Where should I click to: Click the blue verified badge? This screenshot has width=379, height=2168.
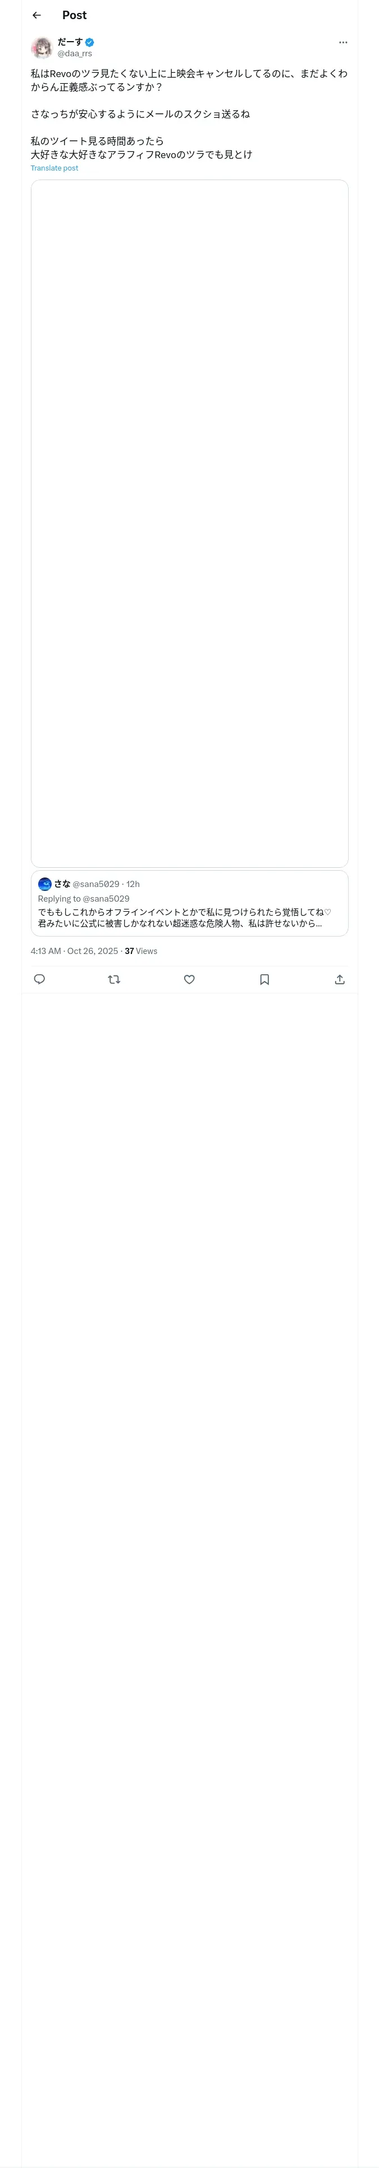[x=90, y=42]
